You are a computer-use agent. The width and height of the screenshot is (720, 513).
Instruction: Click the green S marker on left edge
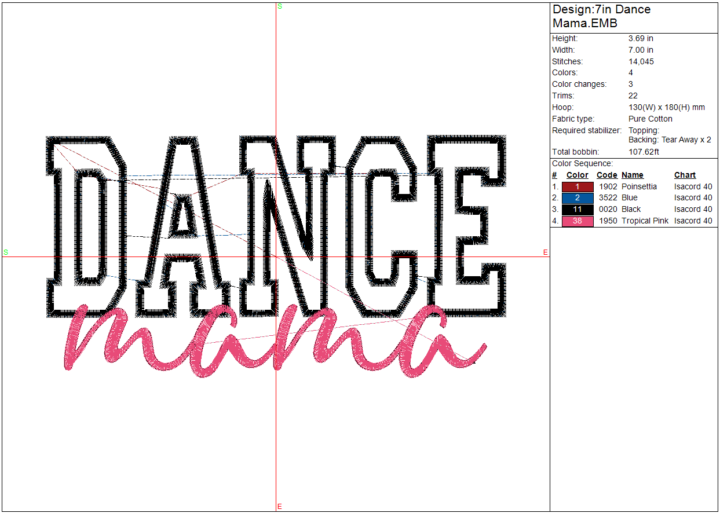point(6,252)
